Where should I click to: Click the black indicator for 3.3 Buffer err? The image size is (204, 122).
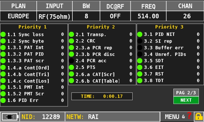(x=140, y=48)
